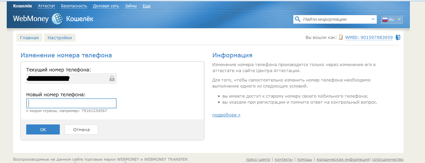Click the magnifier search icon
Image resolution: width=425 pixels, height=163 pixels.
pyautogui.click(x=298, y=19)
